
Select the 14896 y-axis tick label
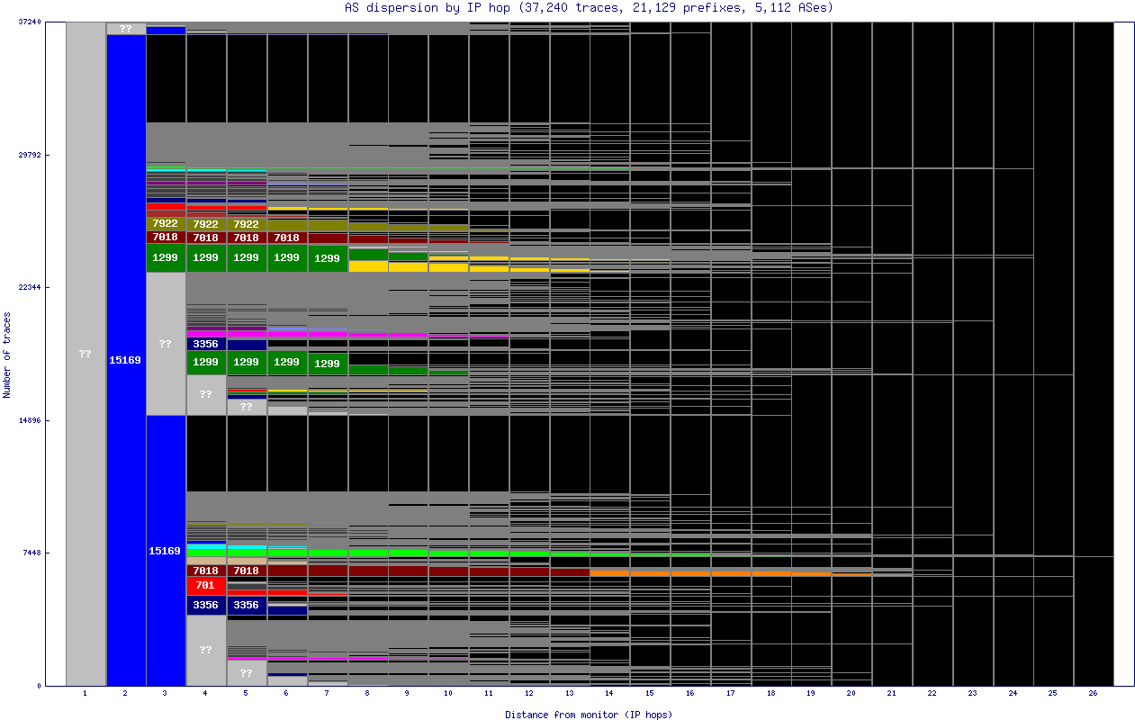pos(30,420)
